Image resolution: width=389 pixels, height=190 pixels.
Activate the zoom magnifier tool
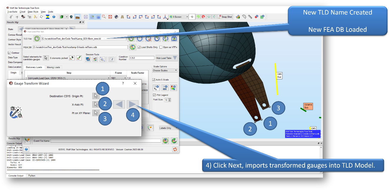(104, 17)
